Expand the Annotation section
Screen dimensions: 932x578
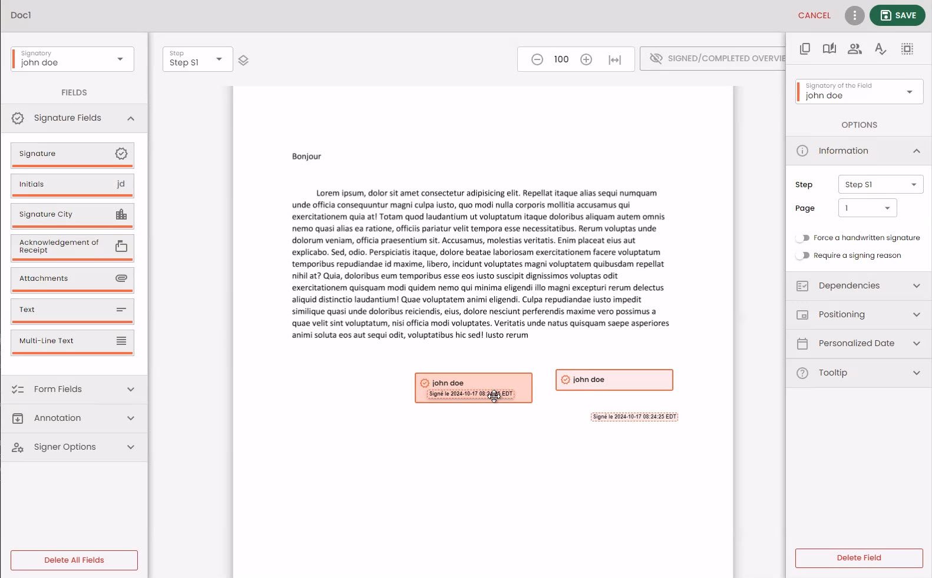(131, 418)
